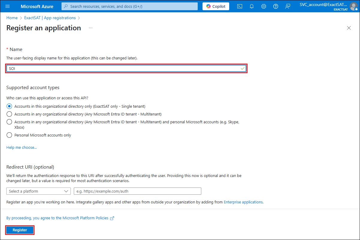
Task: Focus the Search resources, services, and docs box
Action: (130, 6)
